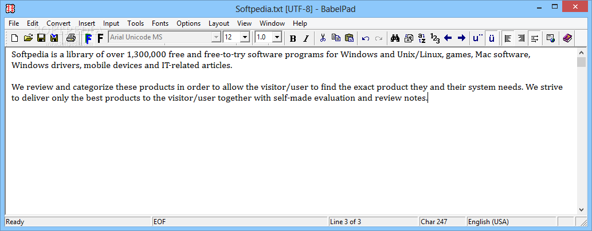Viewport: 592px width, 231px height.
Task: Go back with the left blue arrow
Action: [448, 38]
